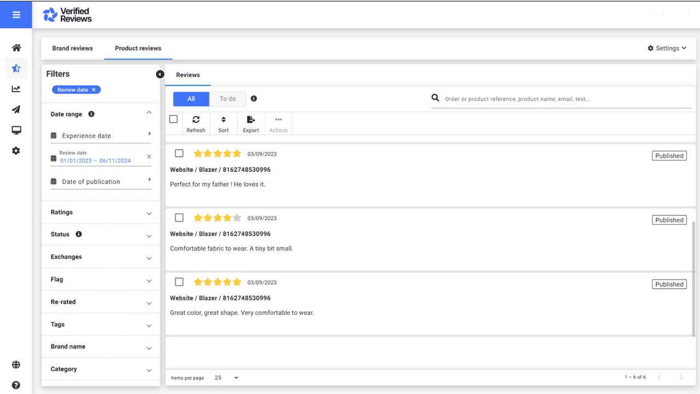Viewport: 700px width, 394px height.
Task: Select the paper plane icon in the sidebar
Action: pos(16,109)
